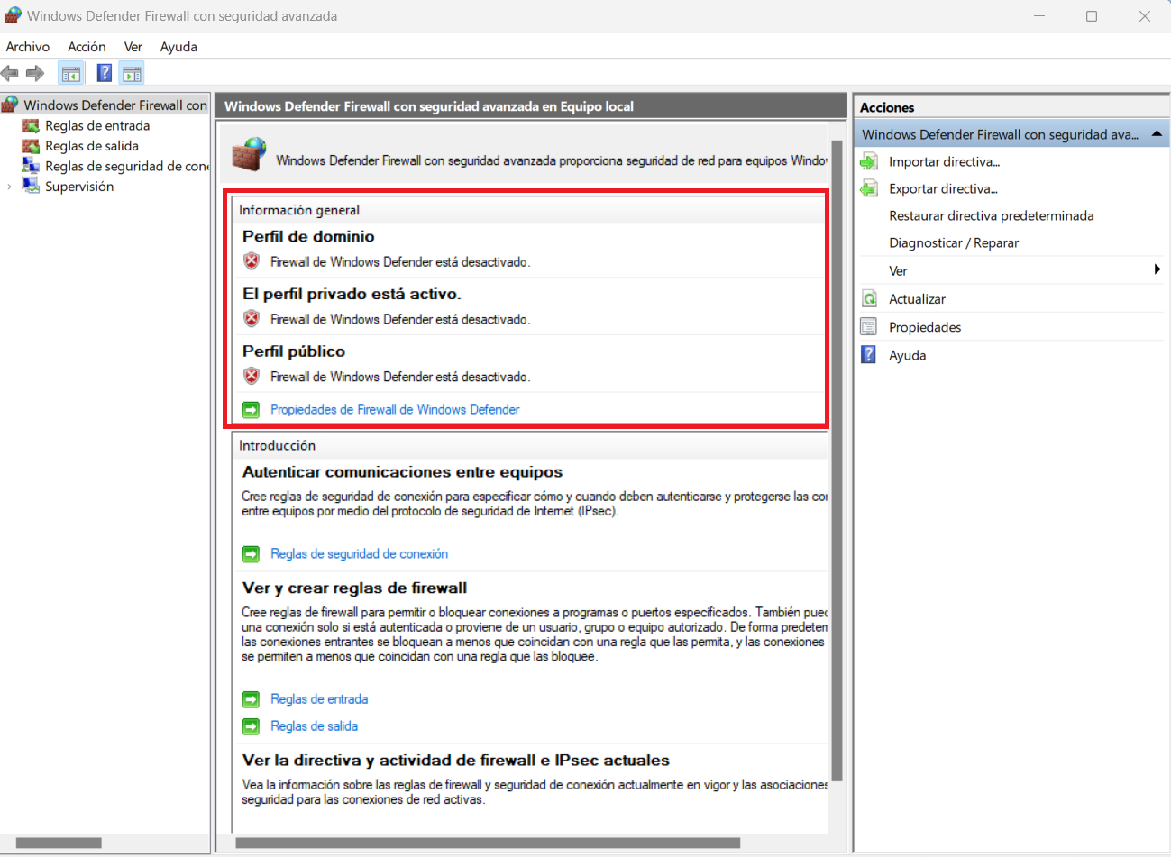The image size is (1171, 857).
Task: Open the Archivo menu
Action: [x=28, y=47]
